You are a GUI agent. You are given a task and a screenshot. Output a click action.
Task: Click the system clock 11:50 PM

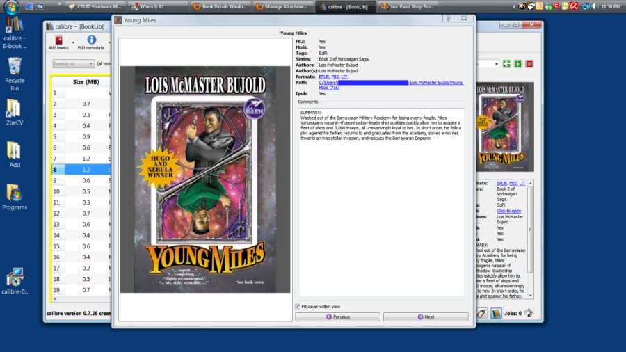611,6
